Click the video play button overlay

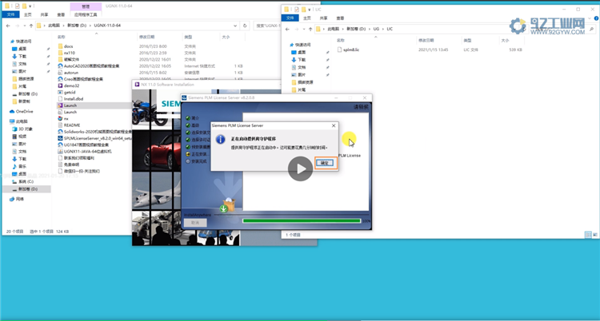click(x=300, y=168)
